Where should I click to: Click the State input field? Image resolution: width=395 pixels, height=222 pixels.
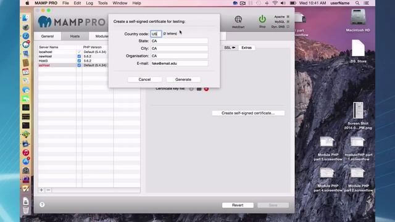[x=179, y=41]
